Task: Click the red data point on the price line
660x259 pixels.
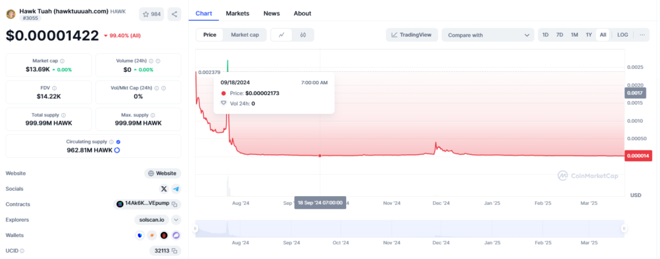Action: pos(320,156)
